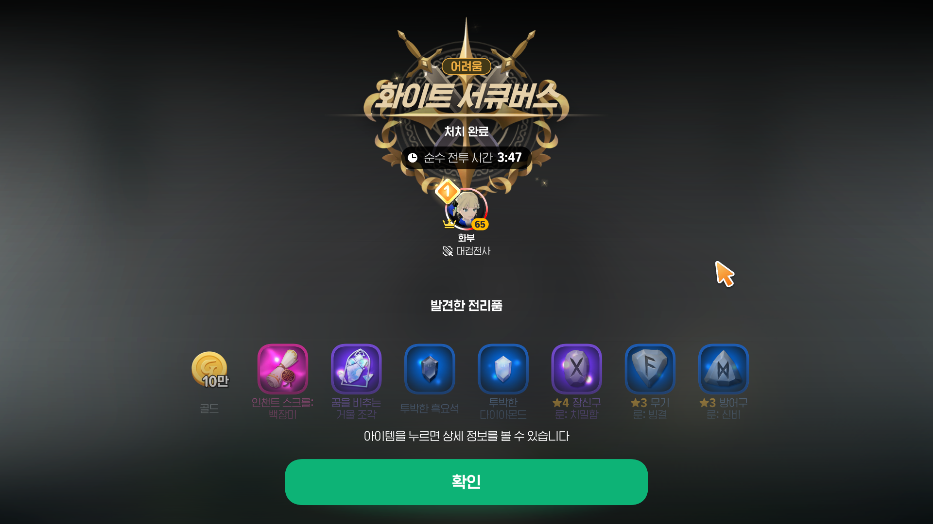This screenshot has width=933, height=524.
Task: Select the pink enchant scroll item icon
Action: [x=282, y=369]
